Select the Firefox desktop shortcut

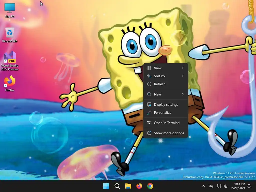pos(10,83)
